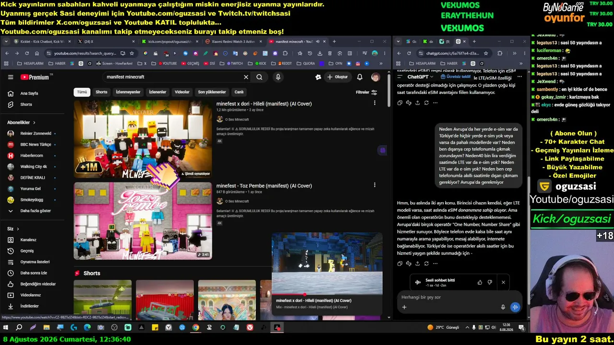Viewport: 614px width, 345px height.
Task: Open Shorts in the YouTube sidebar
Action: 26,104
